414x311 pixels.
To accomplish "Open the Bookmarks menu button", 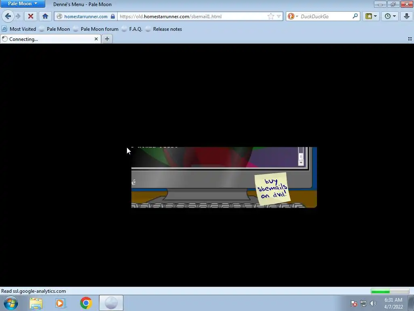I will (x=371, y=16).
